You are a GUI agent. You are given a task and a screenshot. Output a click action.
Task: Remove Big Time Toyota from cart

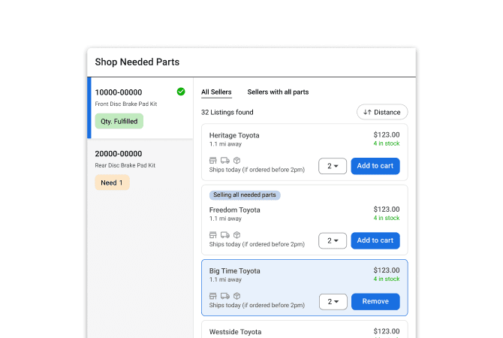pyautogui.click(x=375, y=301)
